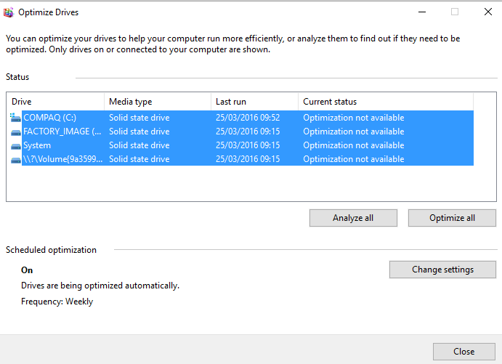
Task: Click the Close button at the bottom
Action: pos(463,352)
